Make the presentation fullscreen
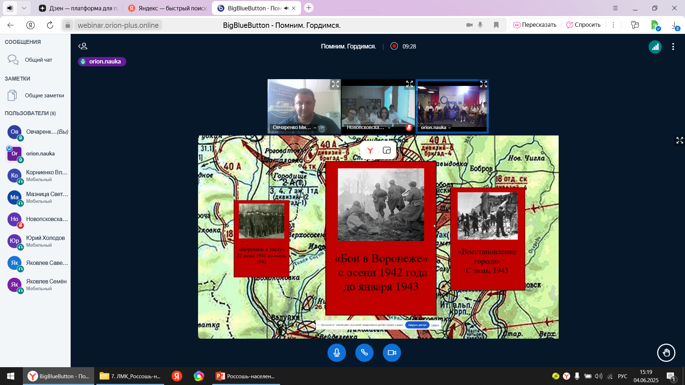Image resolution: width=685 pixels, height=385 pixels. [x=680, y=140]
